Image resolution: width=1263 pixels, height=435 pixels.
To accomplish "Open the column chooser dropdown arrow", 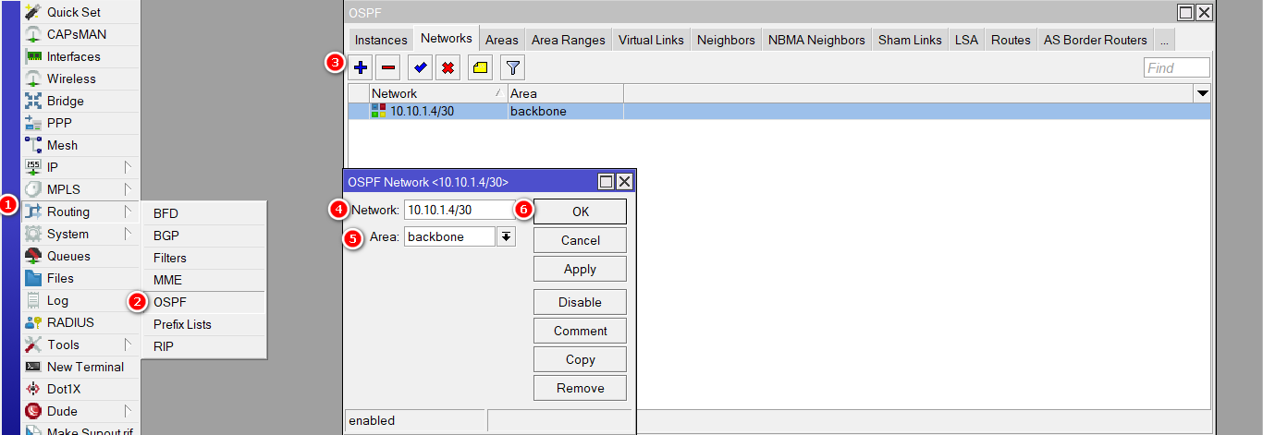I will pos(1202,93).
